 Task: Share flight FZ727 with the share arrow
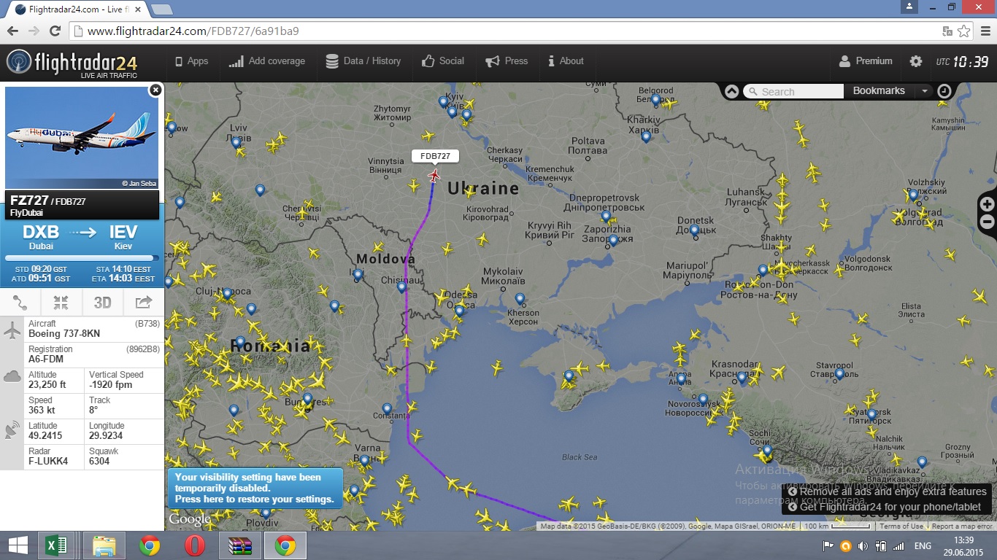[x=144, y=303]
